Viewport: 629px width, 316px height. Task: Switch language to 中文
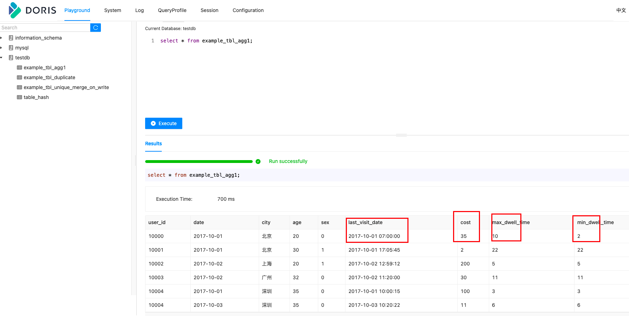click(621, 10)
